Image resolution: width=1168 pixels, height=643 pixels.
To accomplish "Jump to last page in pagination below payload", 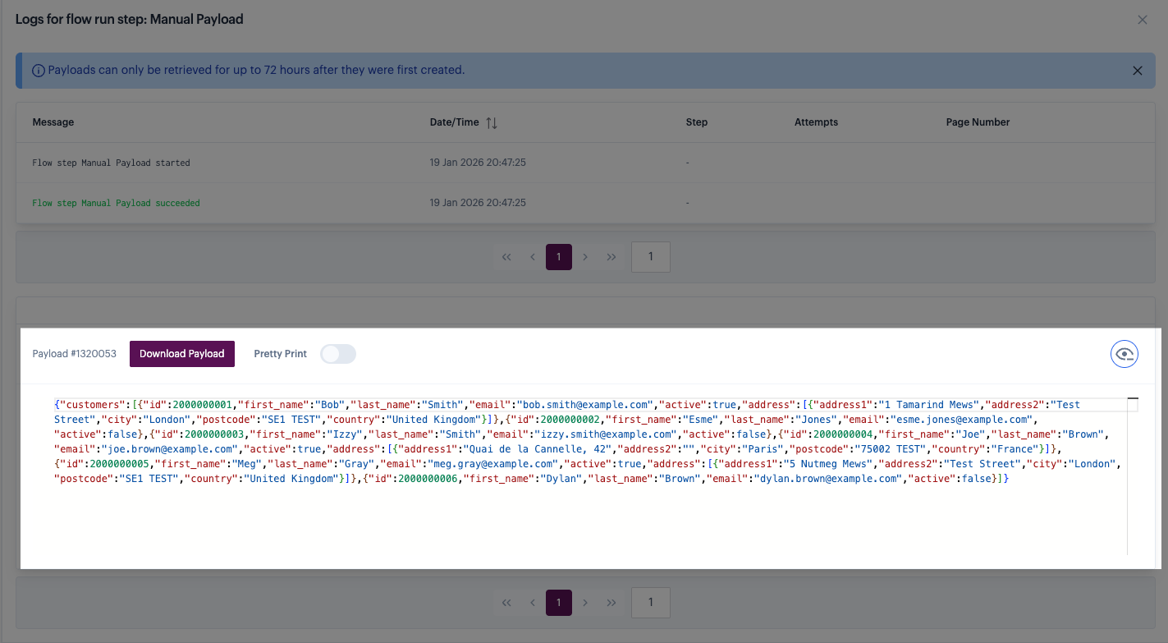I will (611, 603).
